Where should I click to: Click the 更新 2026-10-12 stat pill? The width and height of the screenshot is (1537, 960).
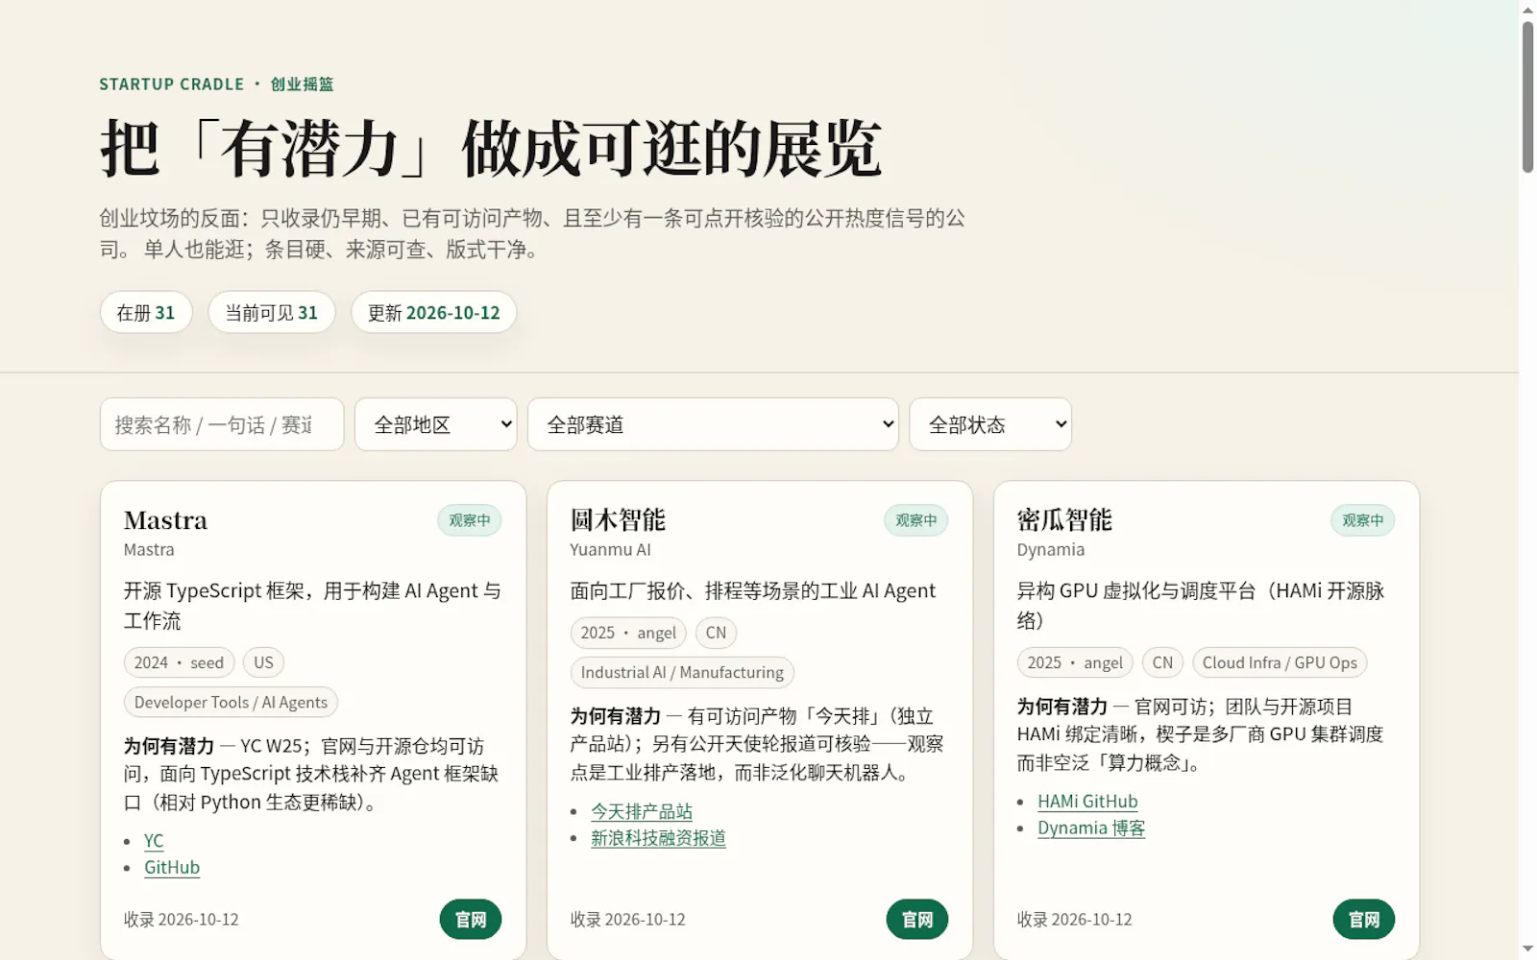[x=433, y=312]
